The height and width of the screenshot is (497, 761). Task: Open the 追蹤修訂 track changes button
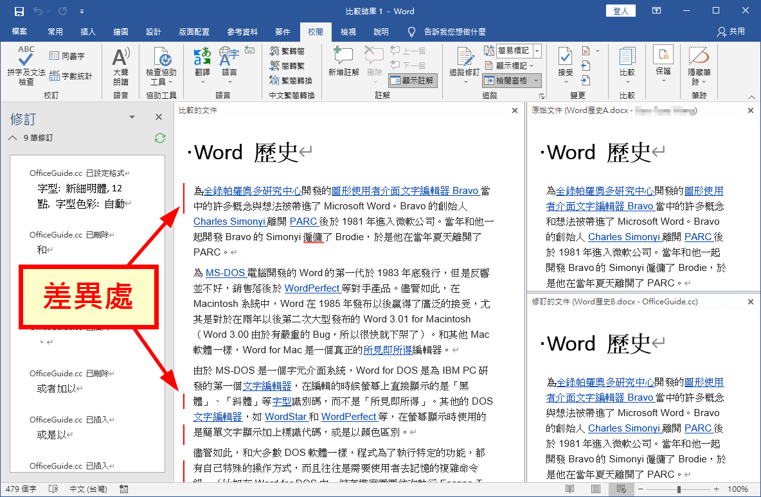click(465, 66)
